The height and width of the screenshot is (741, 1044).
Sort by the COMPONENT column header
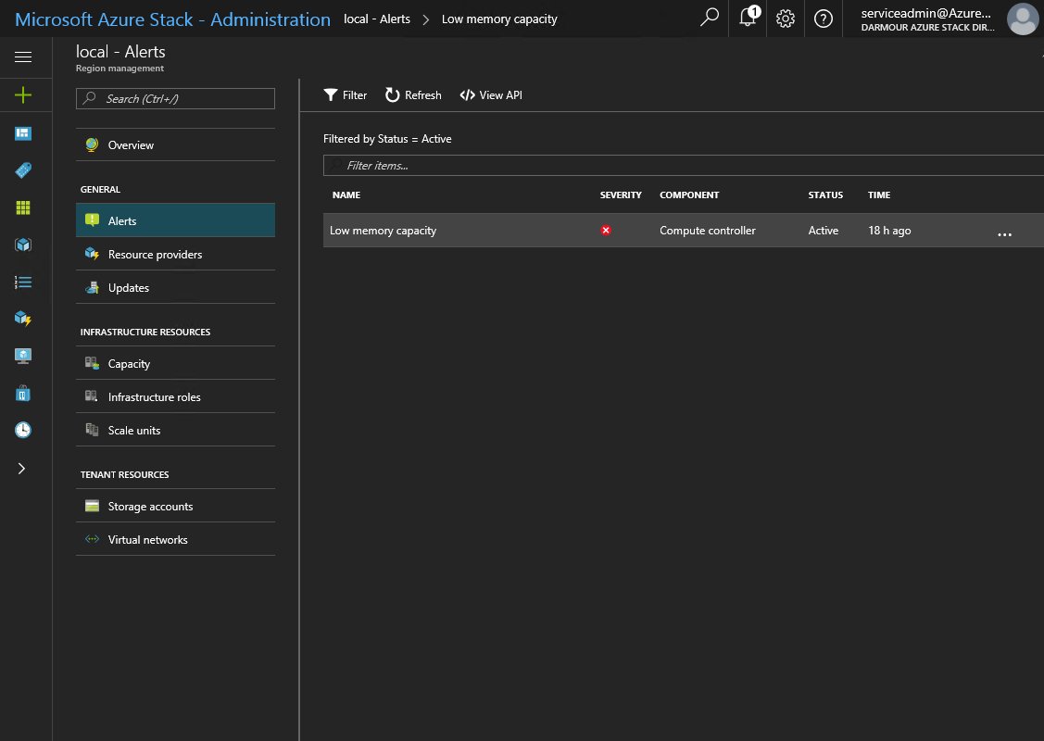click(x=689, y=195)
